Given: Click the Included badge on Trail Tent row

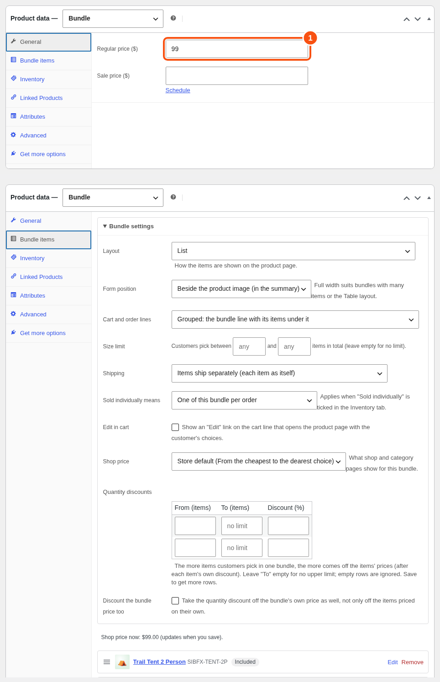Looking at the screenshot, I should tap(245, 662).
